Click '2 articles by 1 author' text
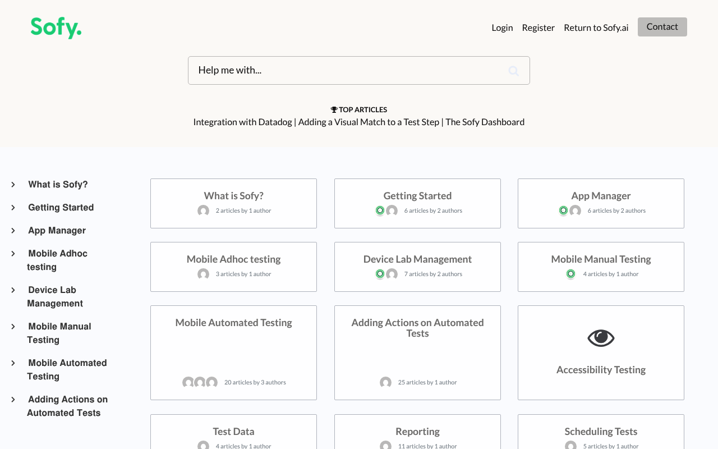The image size is (718, 449). coord(243,210)
